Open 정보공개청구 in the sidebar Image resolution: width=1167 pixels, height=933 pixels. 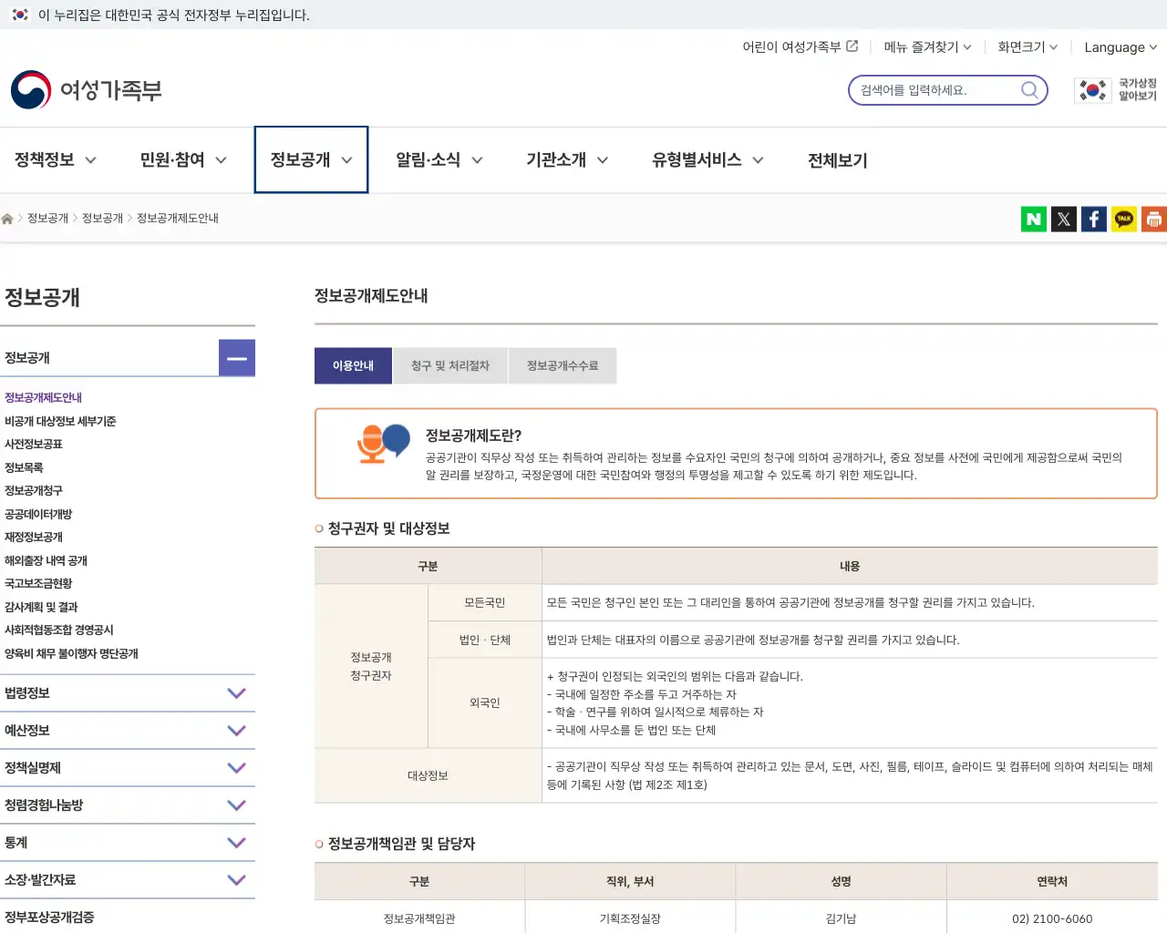point(34,491)
